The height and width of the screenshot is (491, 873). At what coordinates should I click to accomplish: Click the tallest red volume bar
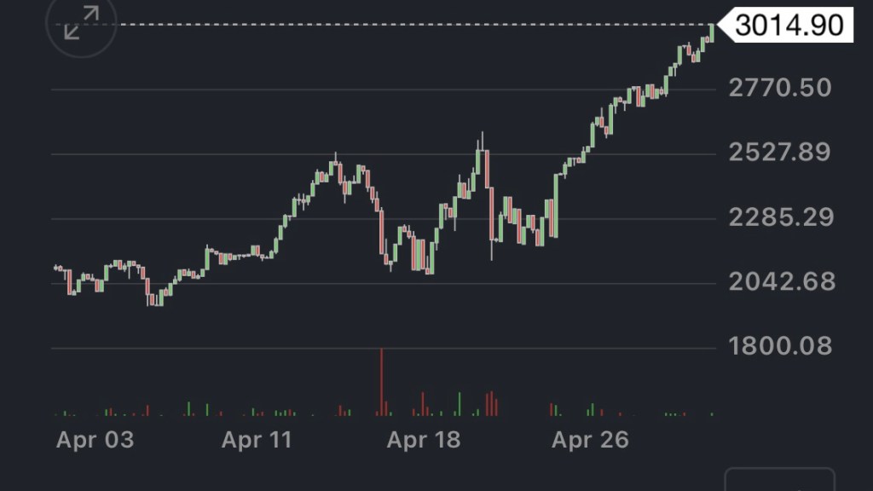(x=381, y=384)
